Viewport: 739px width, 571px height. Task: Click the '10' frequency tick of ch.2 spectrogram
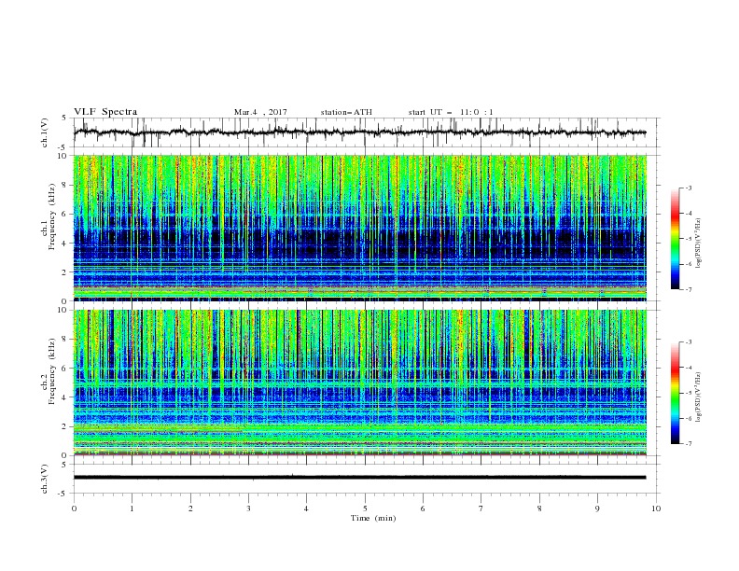pyautogui.click(x=64, y=310)
